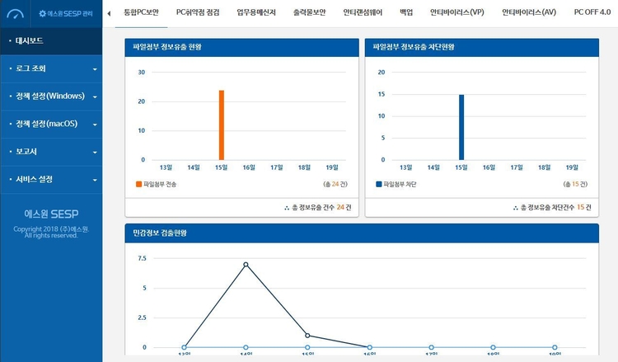618x362 pixels.
Task: Click the orange bar for 15일
Action: pyautogui.click(x=222, y=125)
